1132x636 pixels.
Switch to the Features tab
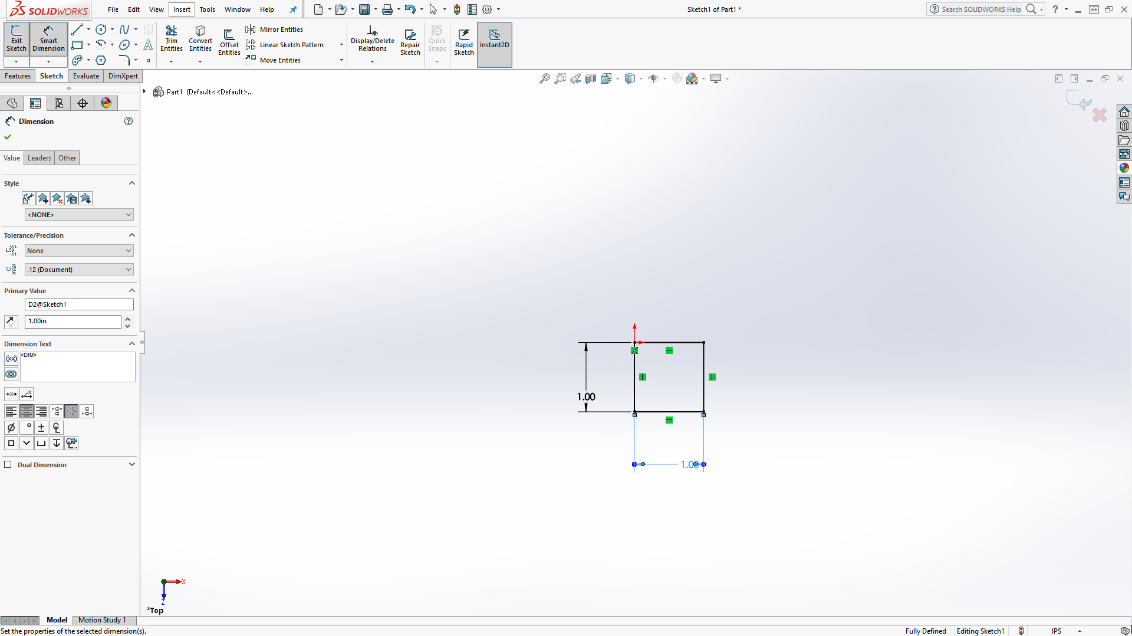click(x=18, y=76)
